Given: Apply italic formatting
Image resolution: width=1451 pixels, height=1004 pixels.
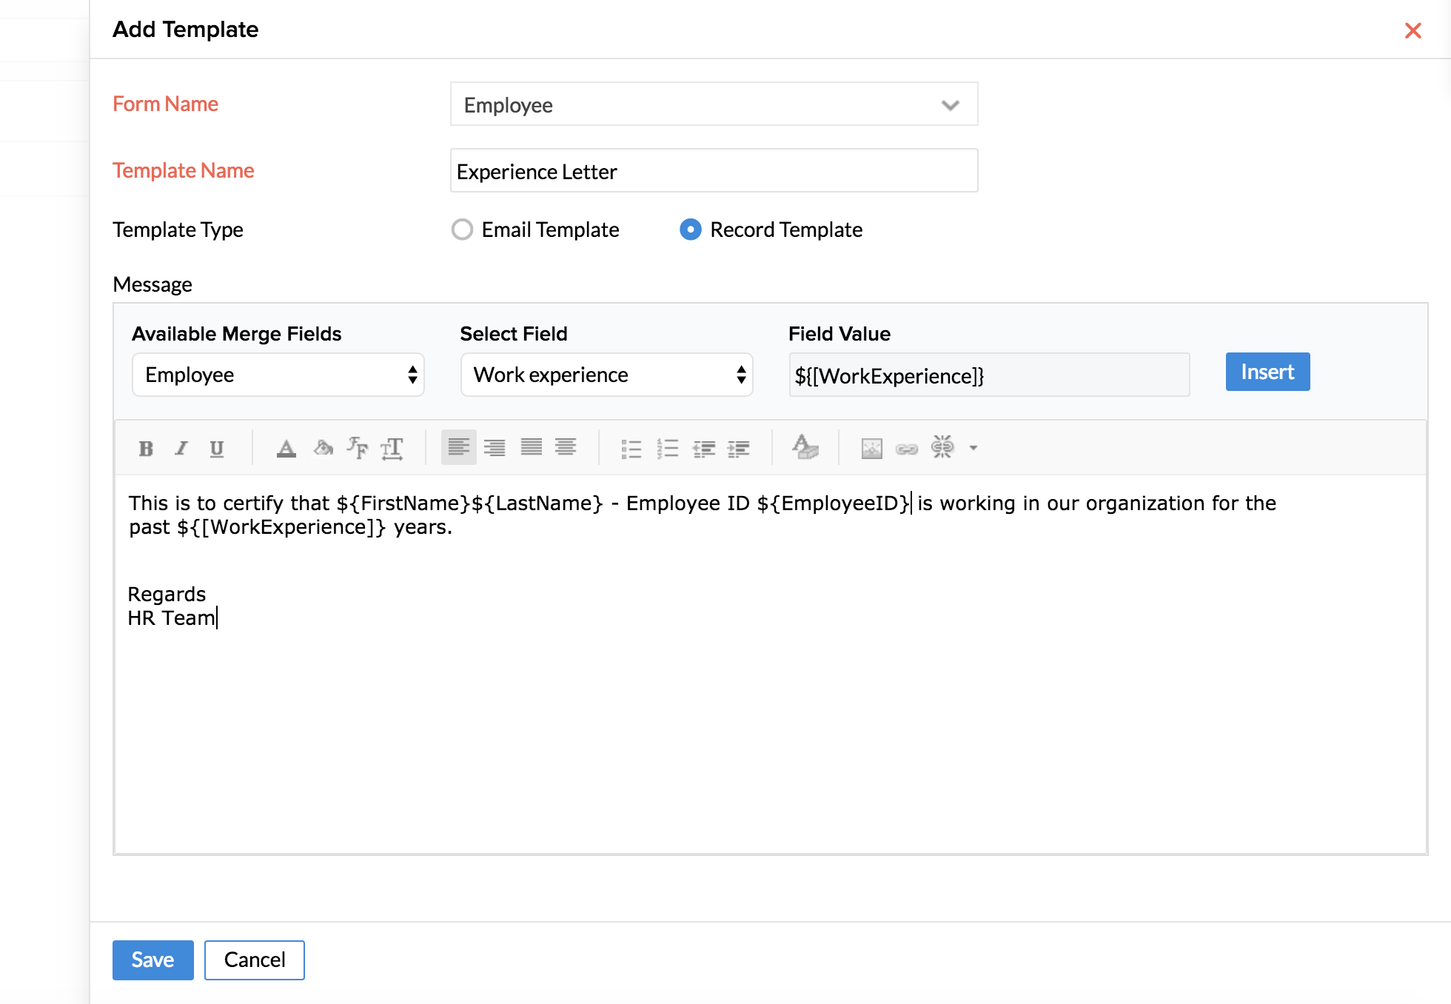Looking at the screenshot, I should [x=181, y=448].
